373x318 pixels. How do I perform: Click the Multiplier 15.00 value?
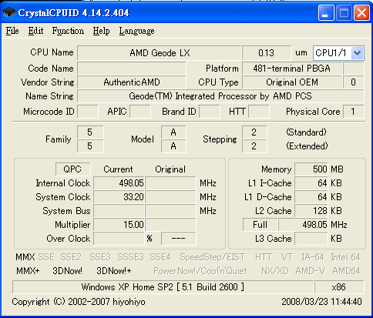click(x=119, y=225)
